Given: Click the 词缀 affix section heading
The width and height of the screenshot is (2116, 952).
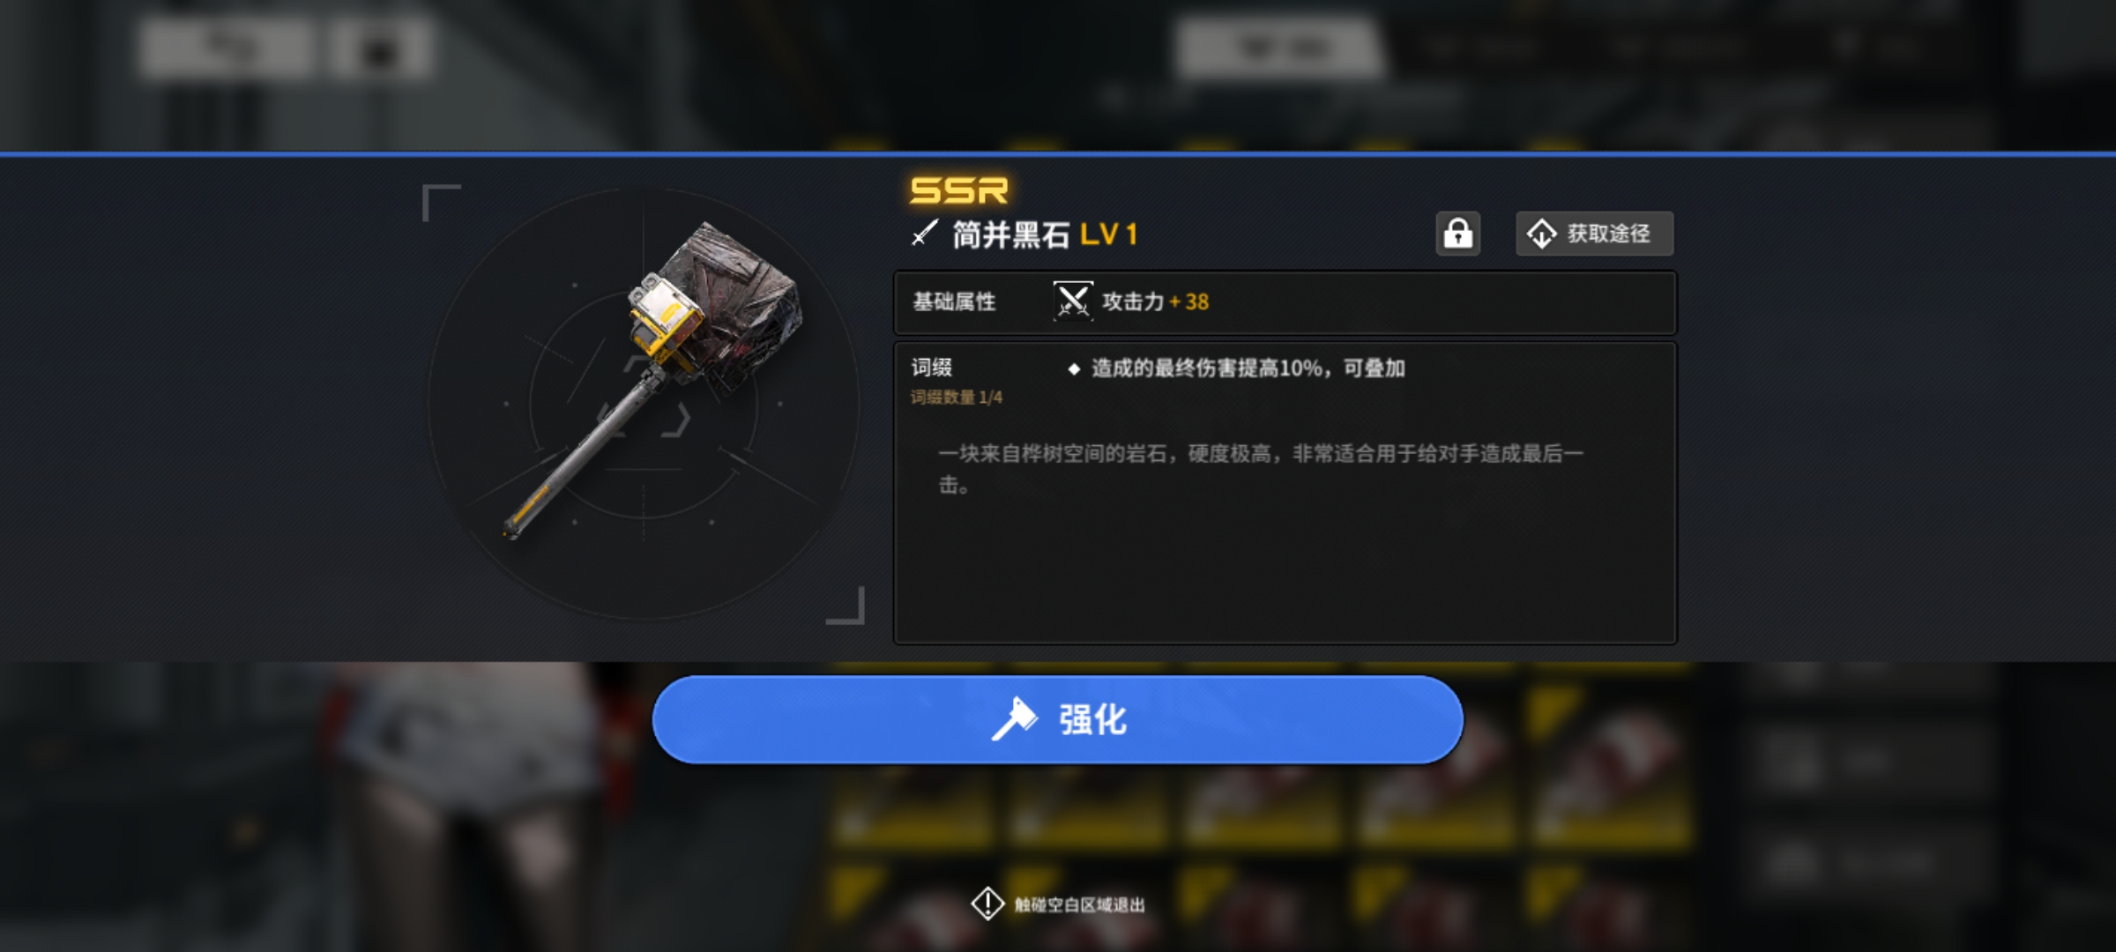Looking at the screenshot, I should pyautogui.click(x=931, y=368).
